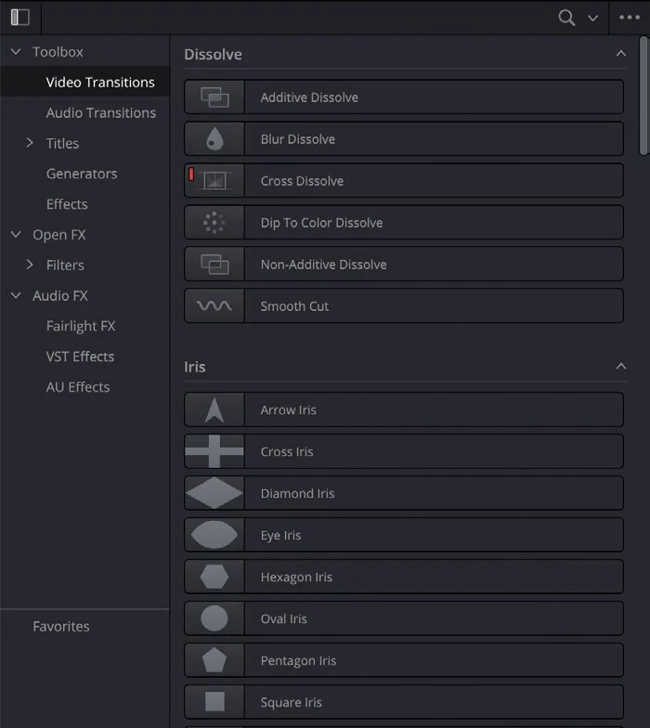Select the Blur Dissolve droplet icon
Viewport: 650px width, 728px height.
pos(214,139)
